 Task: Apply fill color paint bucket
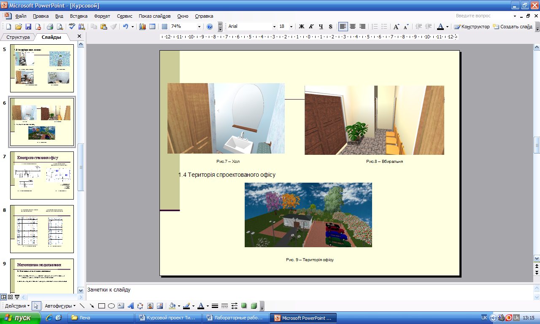pos(172,306)
